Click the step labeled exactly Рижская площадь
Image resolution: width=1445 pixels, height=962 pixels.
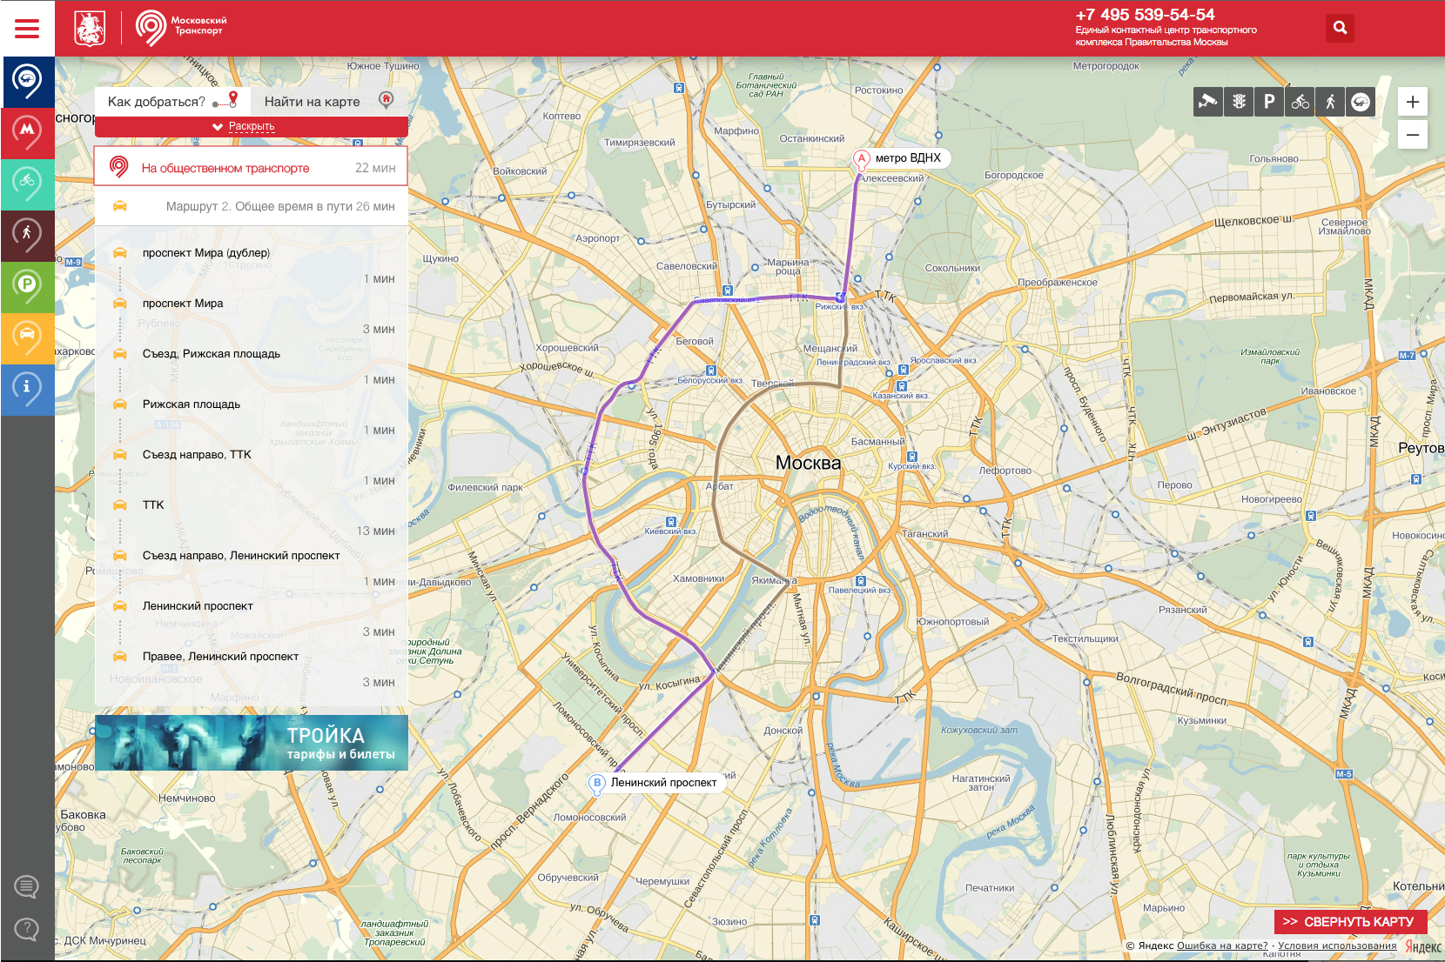192,404
